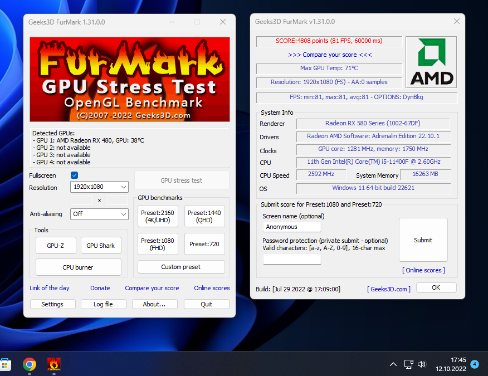
Task: Click the custom height input field
Action: 117,200
